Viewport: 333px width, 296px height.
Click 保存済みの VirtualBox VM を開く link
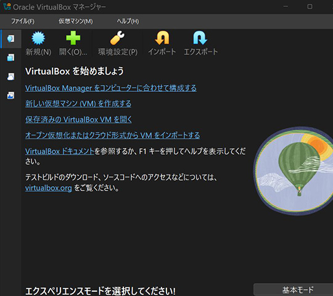point(78,120)
